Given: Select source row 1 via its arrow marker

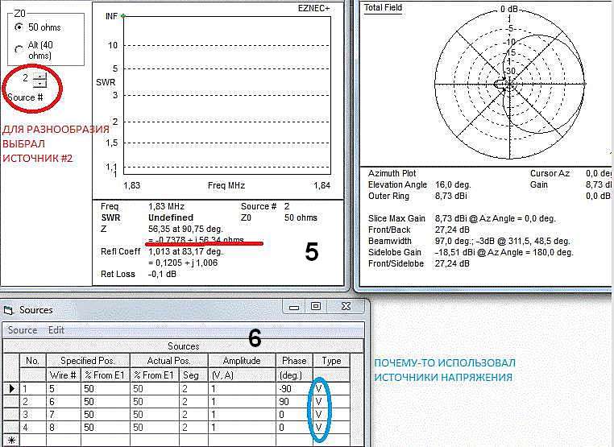Looking at the screenshot, I should (11, 389).
